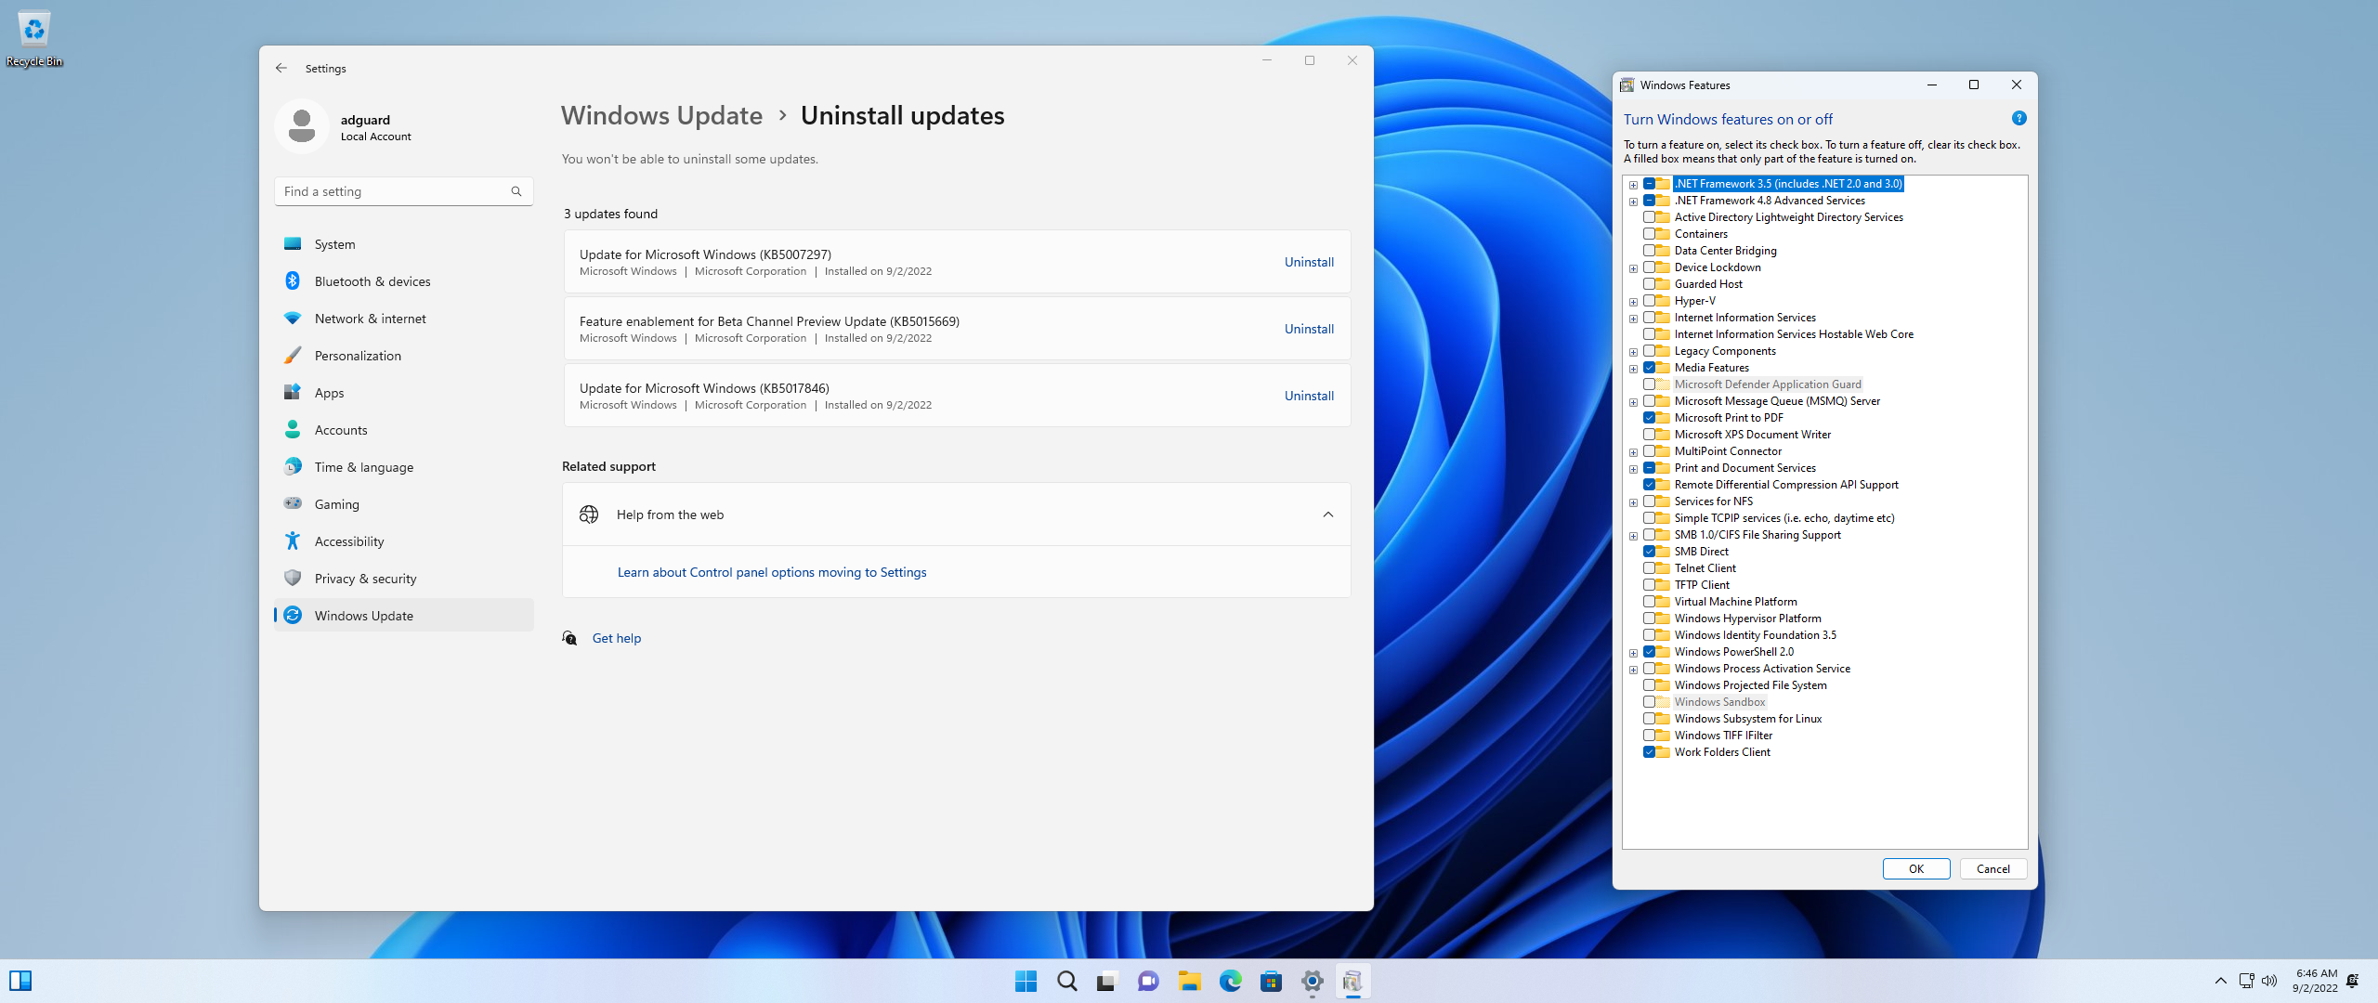Click the globe icon beside Help from the web
The height and width of the screenshot is (1003, 2378).
(589, 515)
